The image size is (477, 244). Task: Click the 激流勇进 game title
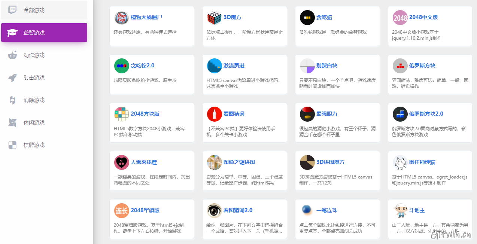coord(234,65)
